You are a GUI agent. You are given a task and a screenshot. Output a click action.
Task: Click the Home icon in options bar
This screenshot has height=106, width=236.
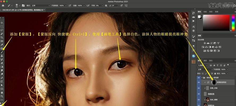click(x=3, y=6)
